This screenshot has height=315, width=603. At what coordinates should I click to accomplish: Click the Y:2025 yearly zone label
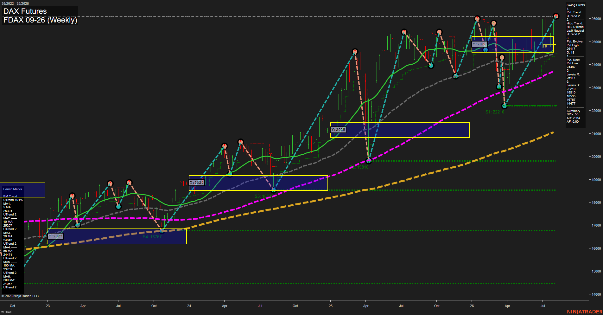(338, 130)
